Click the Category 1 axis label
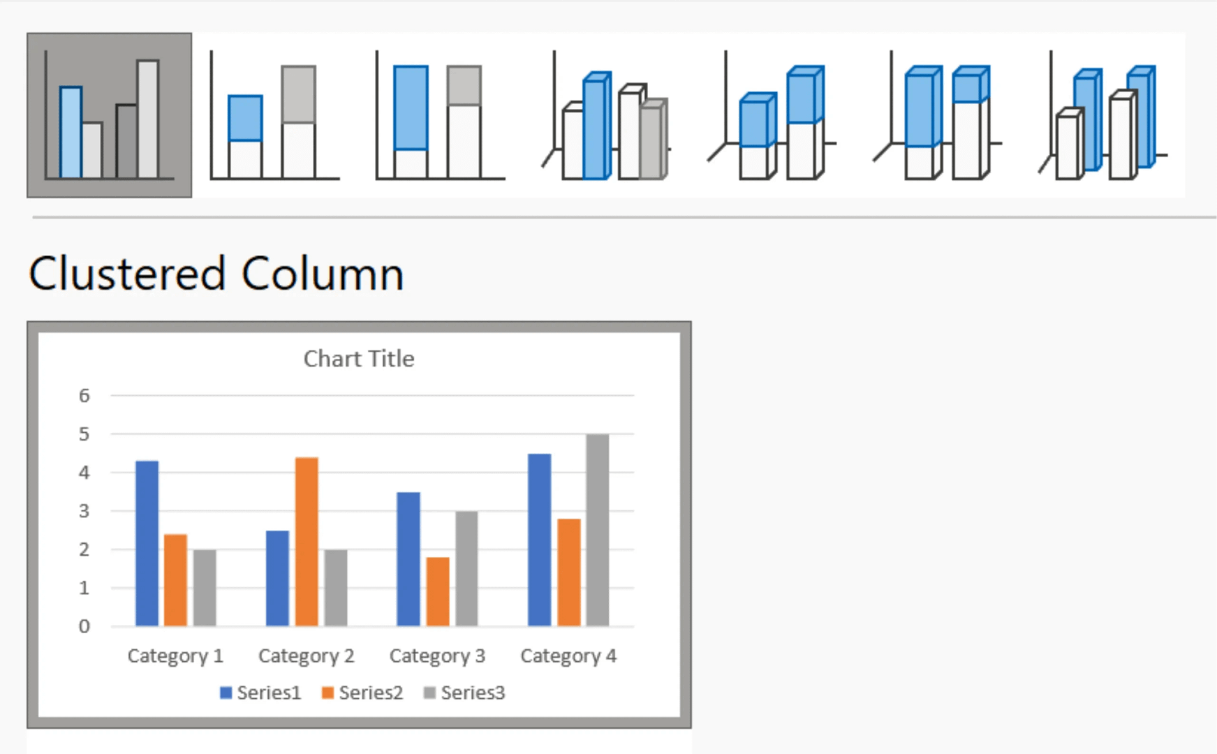This screenshot has height=754, width=1217. 175,656
